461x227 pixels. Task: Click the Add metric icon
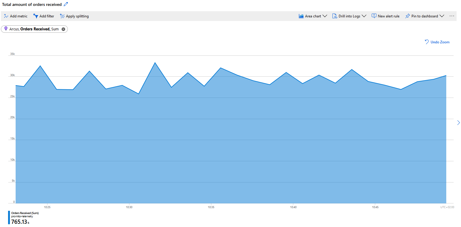(6, 16)
